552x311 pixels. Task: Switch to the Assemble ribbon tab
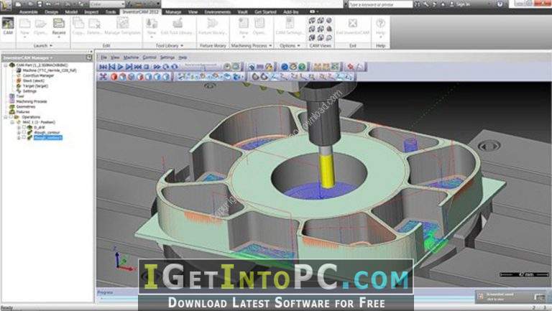click(29, 12)
